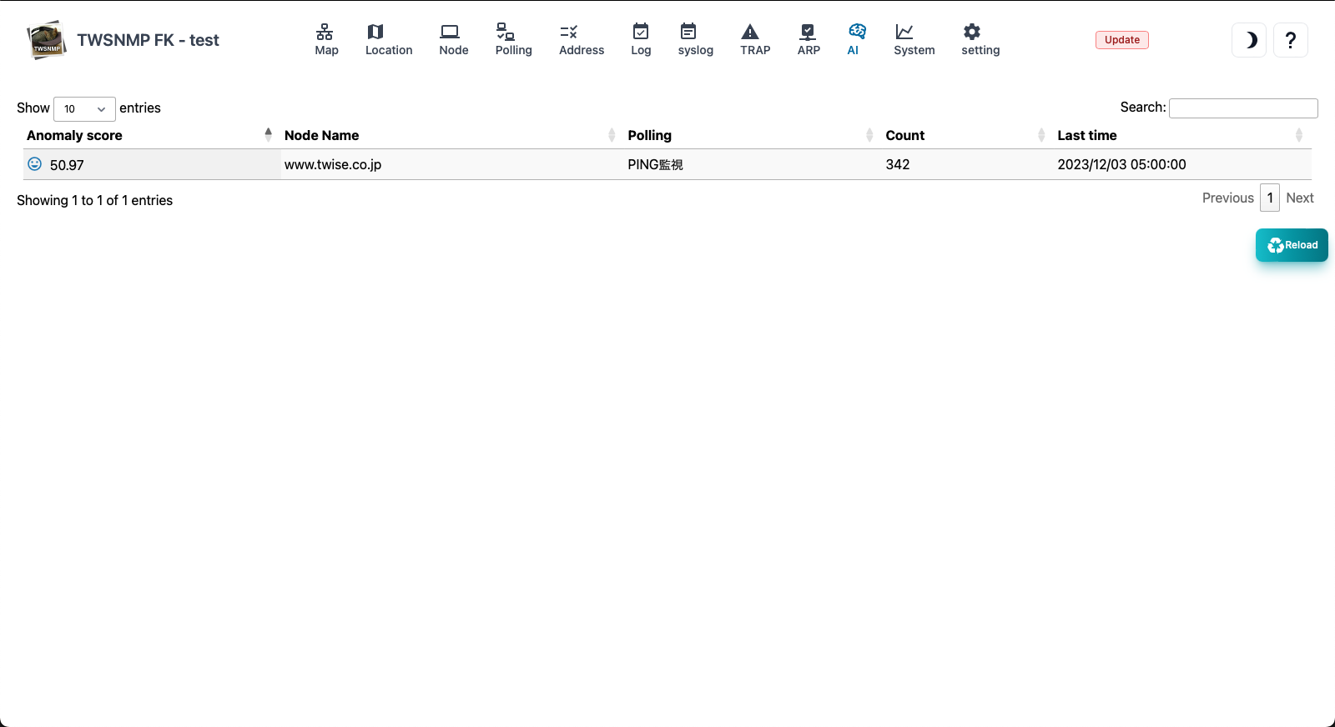1335x727 pixels.
Task: Sort by Anomaly score column
Action: click(x=150, y=135)
